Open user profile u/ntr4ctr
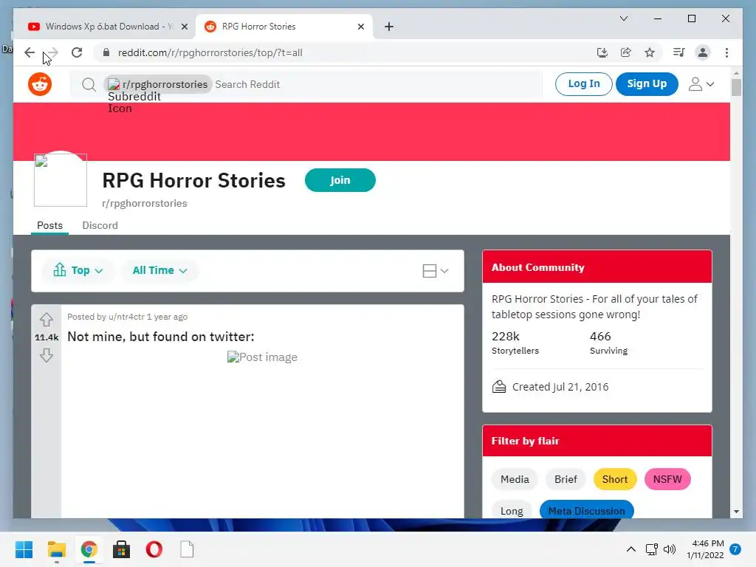Screen dimensions: 756x567 (126, 317)
